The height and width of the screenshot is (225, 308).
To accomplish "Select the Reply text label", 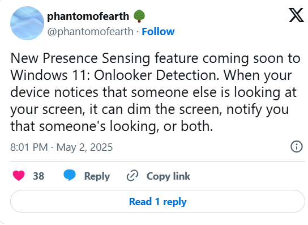I will click(x=97, y=176).
